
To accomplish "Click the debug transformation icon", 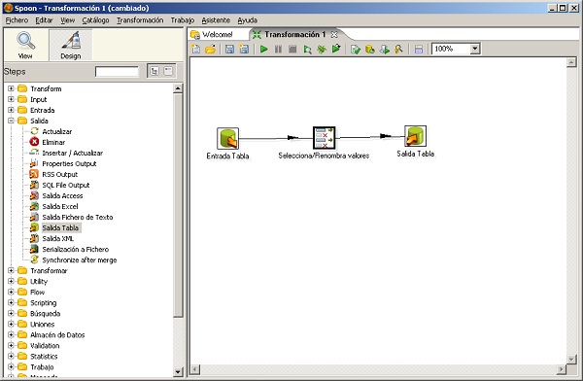I will coord(322,49).
